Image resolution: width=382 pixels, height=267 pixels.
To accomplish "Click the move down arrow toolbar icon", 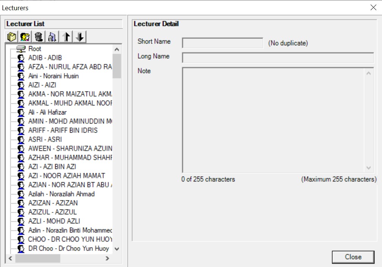I will tap(78, 37).
